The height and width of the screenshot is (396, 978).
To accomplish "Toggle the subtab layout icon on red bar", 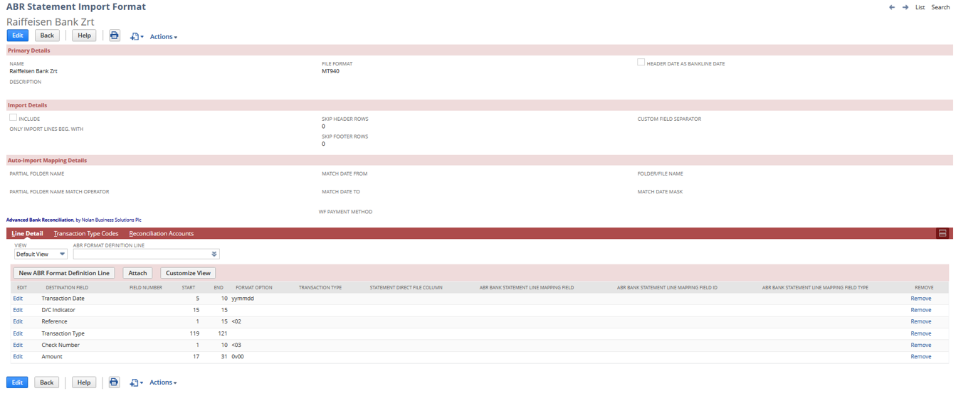I will click(942, 233).
